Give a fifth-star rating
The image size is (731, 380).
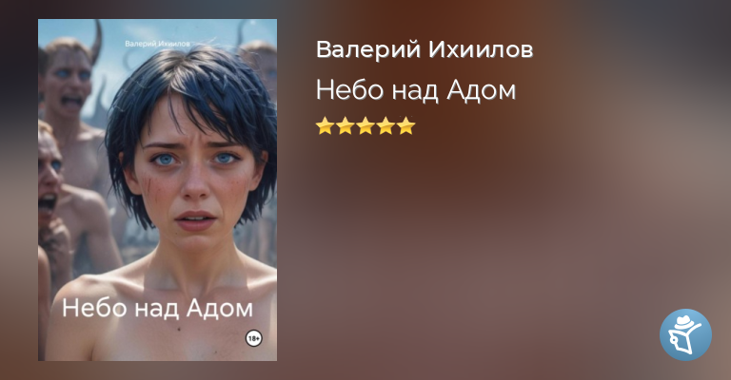[406, 125]
